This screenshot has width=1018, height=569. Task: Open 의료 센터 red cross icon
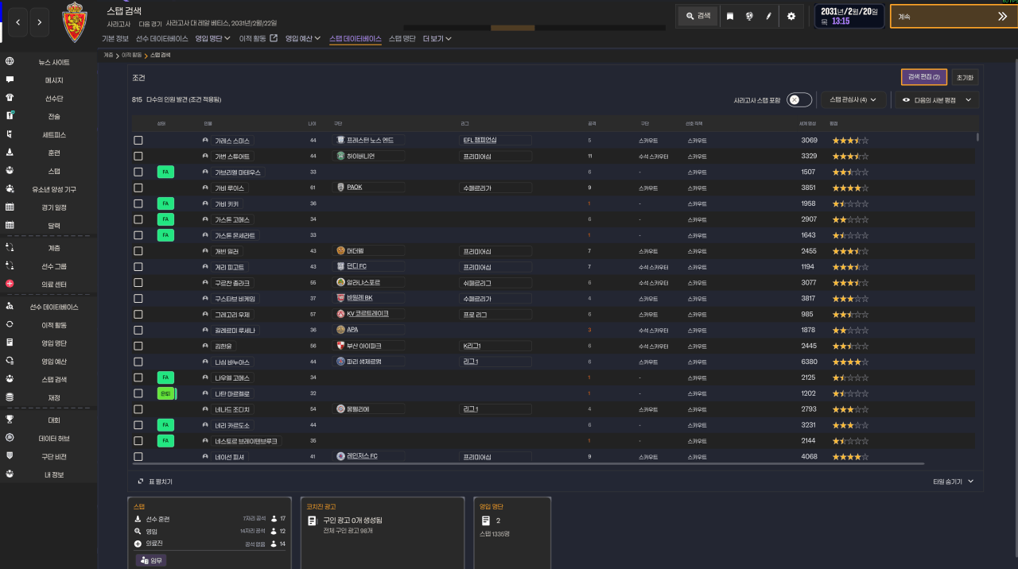pyautogui.click(x=10, y=284)
